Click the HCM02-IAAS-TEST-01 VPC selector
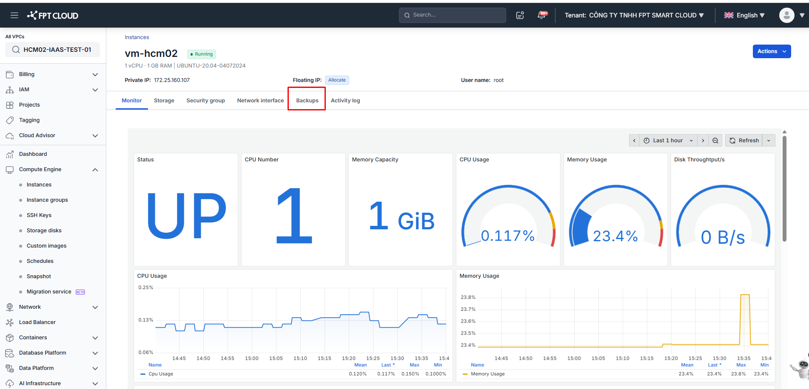 [53, 50]
